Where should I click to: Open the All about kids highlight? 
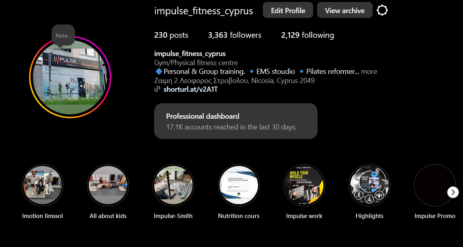pyautogui.click(x=108, y=185)
